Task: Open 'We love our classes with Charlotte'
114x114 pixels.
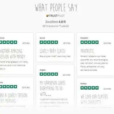Action: tap(94, 99)
